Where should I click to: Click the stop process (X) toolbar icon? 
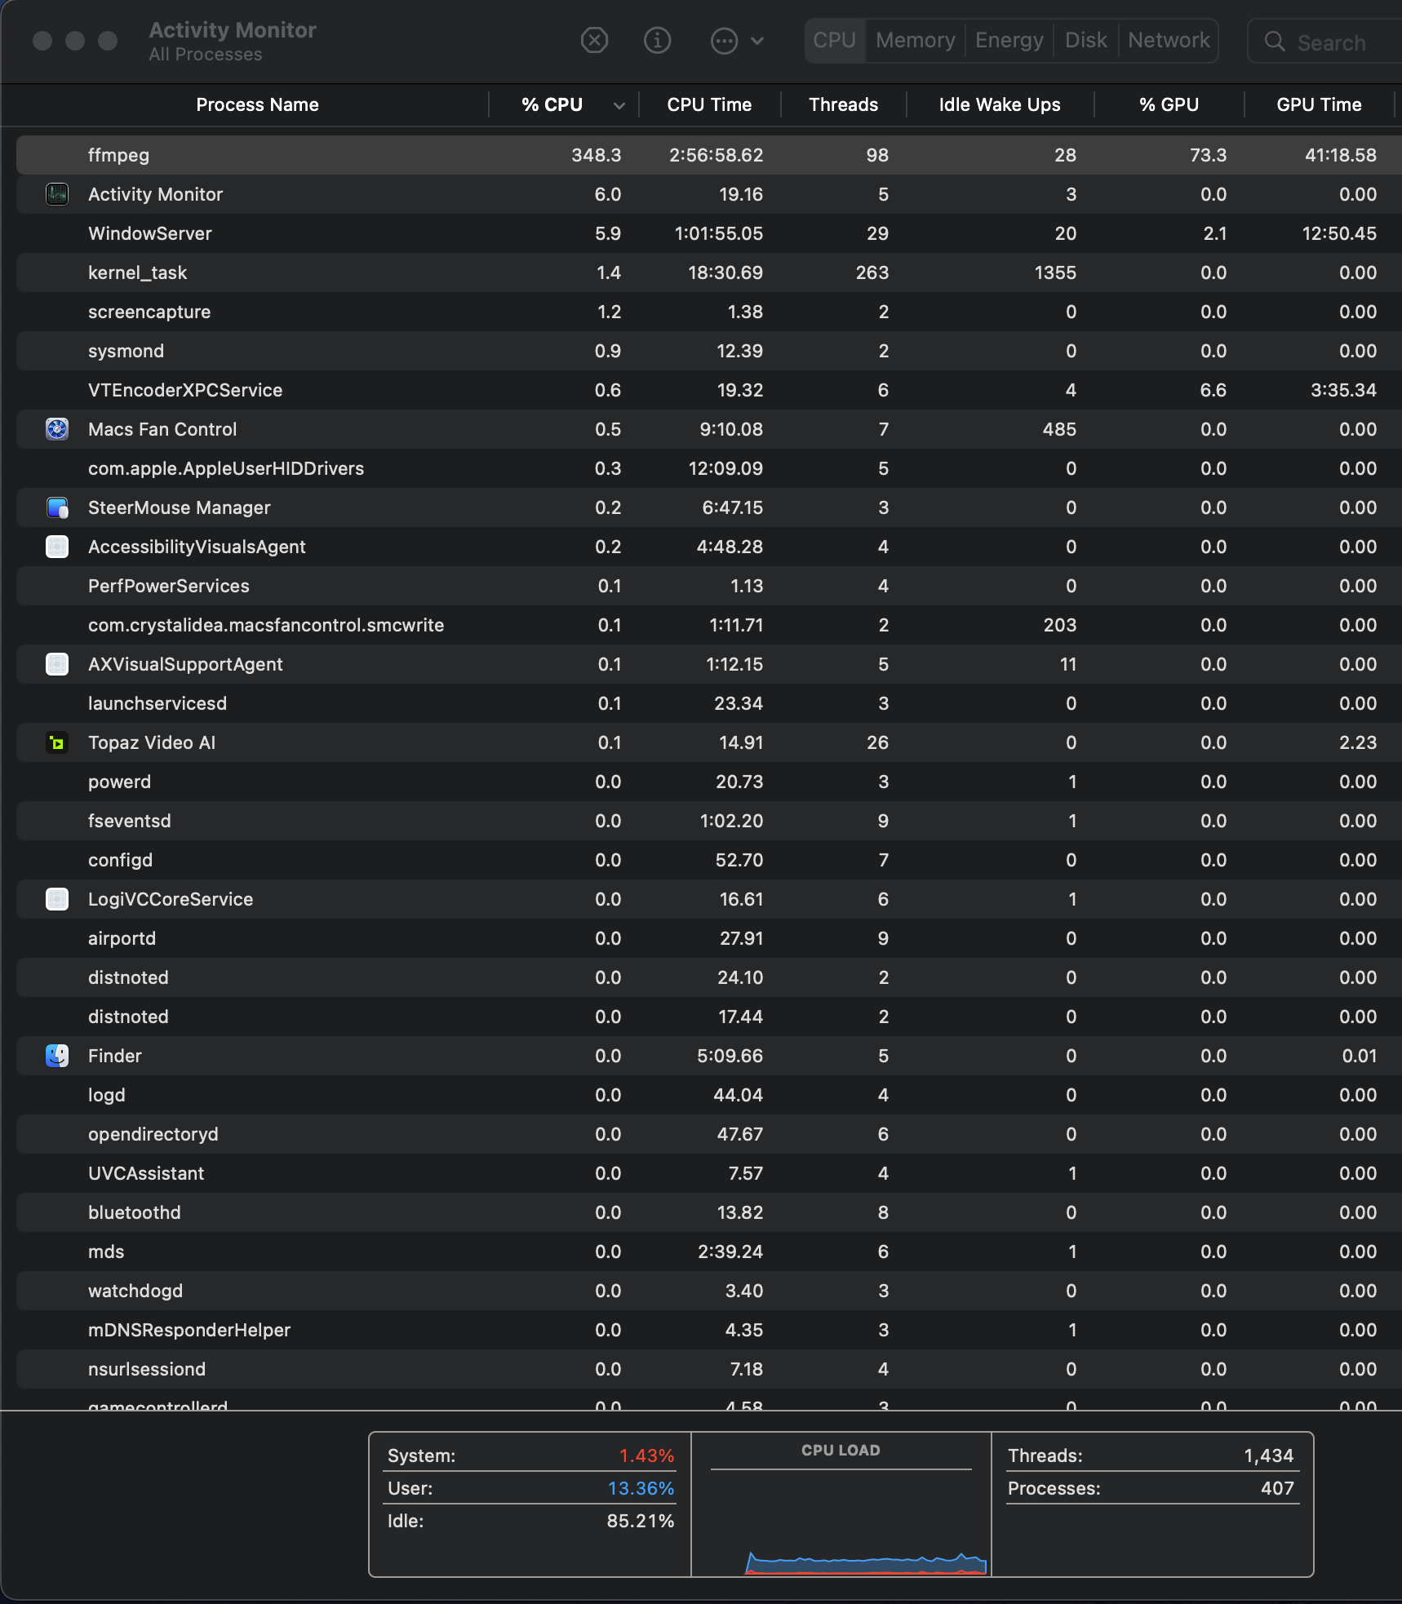(594, 40)
